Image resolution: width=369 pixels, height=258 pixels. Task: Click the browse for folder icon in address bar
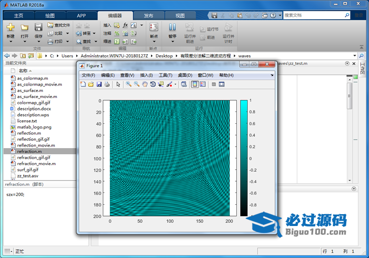[31, 56]
